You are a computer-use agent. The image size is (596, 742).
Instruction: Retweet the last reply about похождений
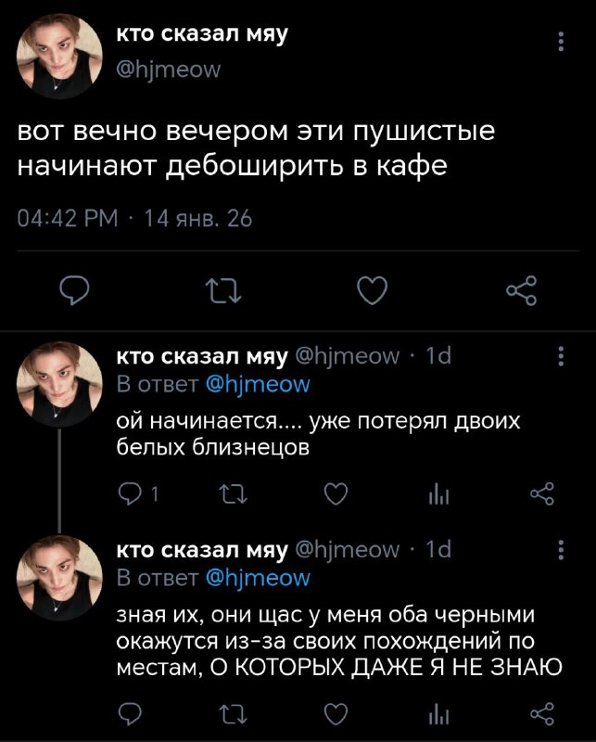[x=234, y=714]
